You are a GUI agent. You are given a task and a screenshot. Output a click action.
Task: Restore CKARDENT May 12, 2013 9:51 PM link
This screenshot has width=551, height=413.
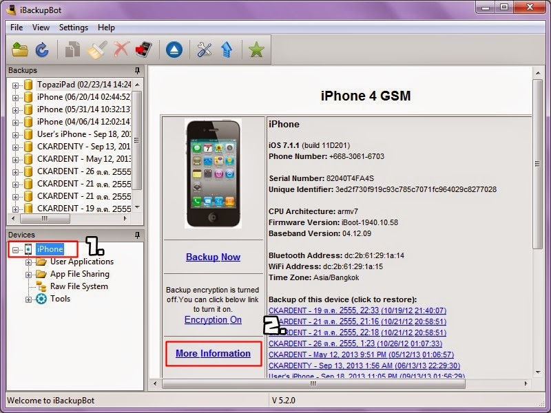361,354
